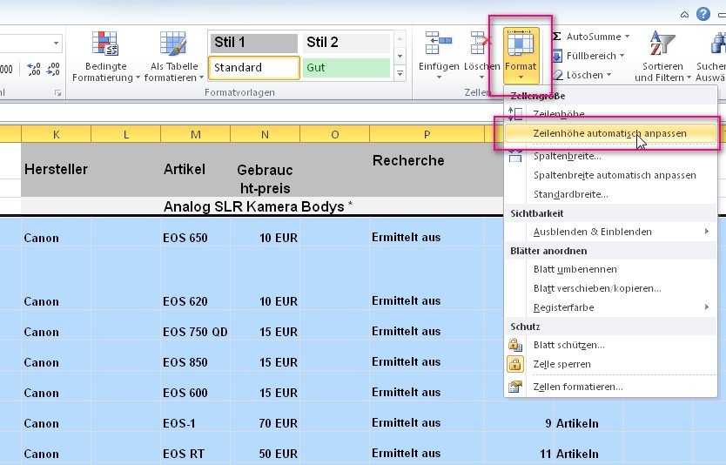Image resolution: width=726 pixels, height=465 pixels.
Task: Click cell EOS 650
Action: point(195,232)
